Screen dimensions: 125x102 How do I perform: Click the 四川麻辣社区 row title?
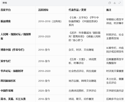[8, 81]
